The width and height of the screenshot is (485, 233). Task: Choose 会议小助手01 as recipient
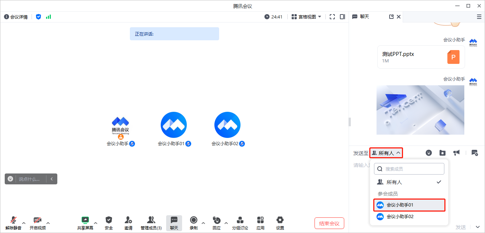coord(409,205)
